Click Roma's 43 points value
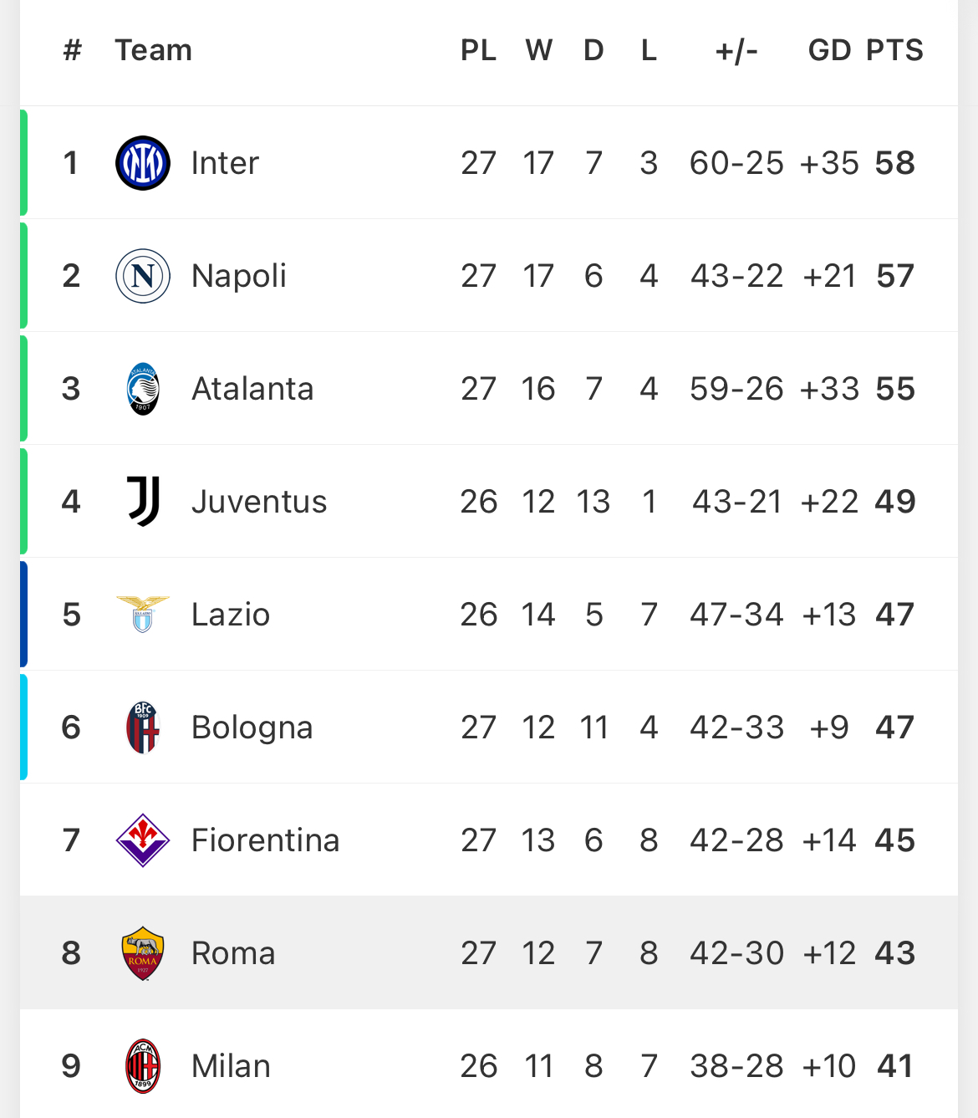 [895, 953]
